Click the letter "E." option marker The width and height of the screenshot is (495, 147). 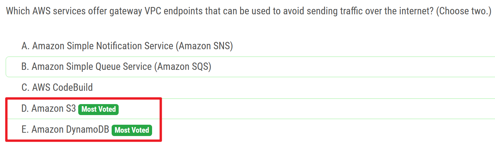[25, 129]
